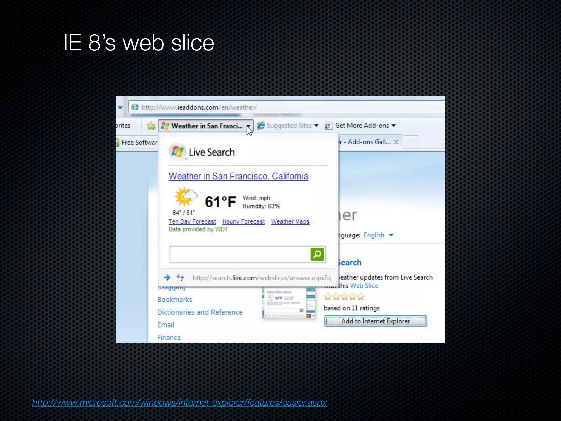Open the Hourly Forecast link
561x421 pixels.
coord(244,221)
